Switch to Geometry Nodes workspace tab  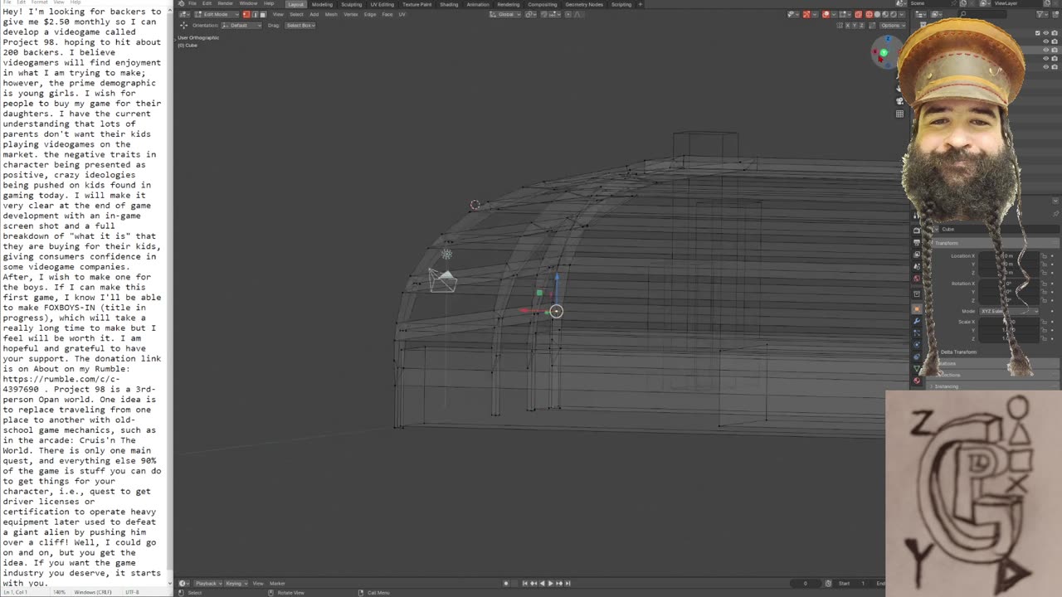coord(584,4)
